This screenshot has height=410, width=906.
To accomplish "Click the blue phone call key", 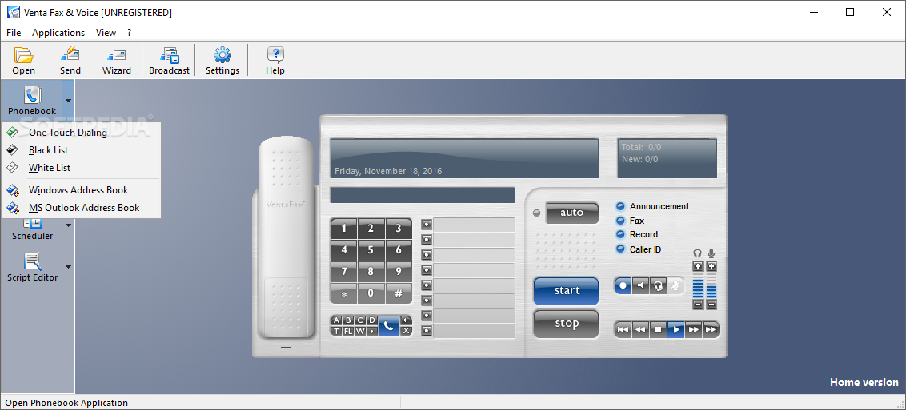I will coord(389,326).
